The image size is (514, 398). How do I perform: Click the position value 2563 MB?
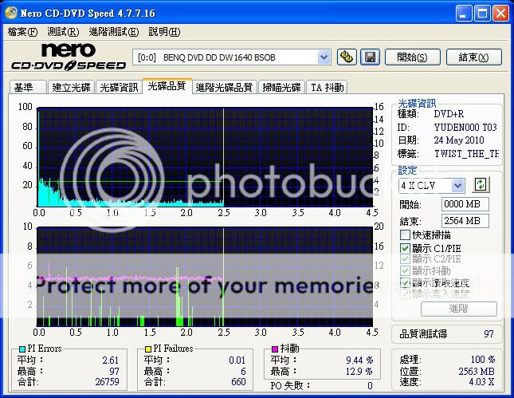pos(477,371)
